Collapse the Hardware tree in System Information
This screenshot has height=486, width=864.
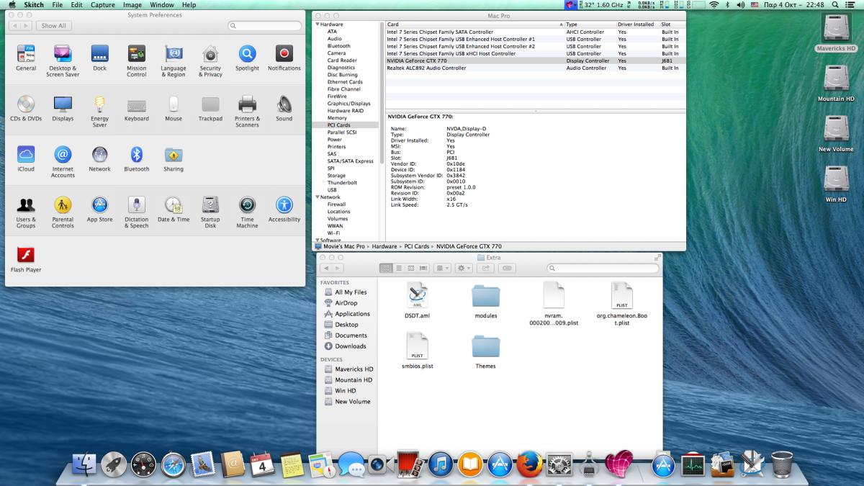tap(317, 24)
